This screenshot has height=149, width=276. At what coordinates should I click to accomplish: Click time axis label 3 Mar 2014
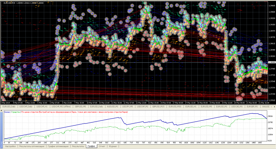[6, 103]
